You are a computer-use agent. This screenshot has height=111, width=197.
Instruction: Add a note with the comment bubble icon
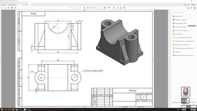pyautogui.click(x=114, y=8)
